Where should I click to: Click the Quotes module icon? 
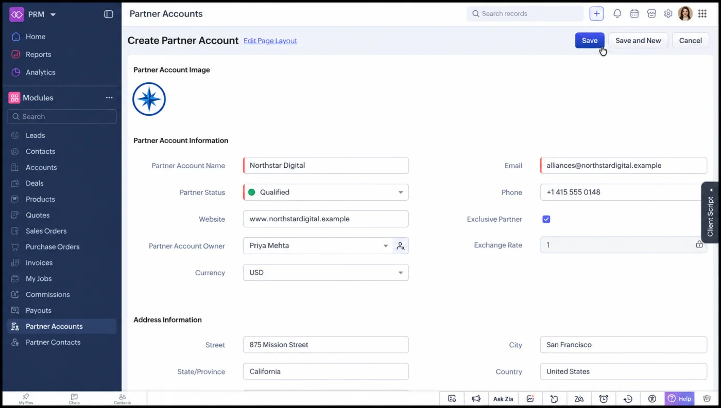(15, 215)
